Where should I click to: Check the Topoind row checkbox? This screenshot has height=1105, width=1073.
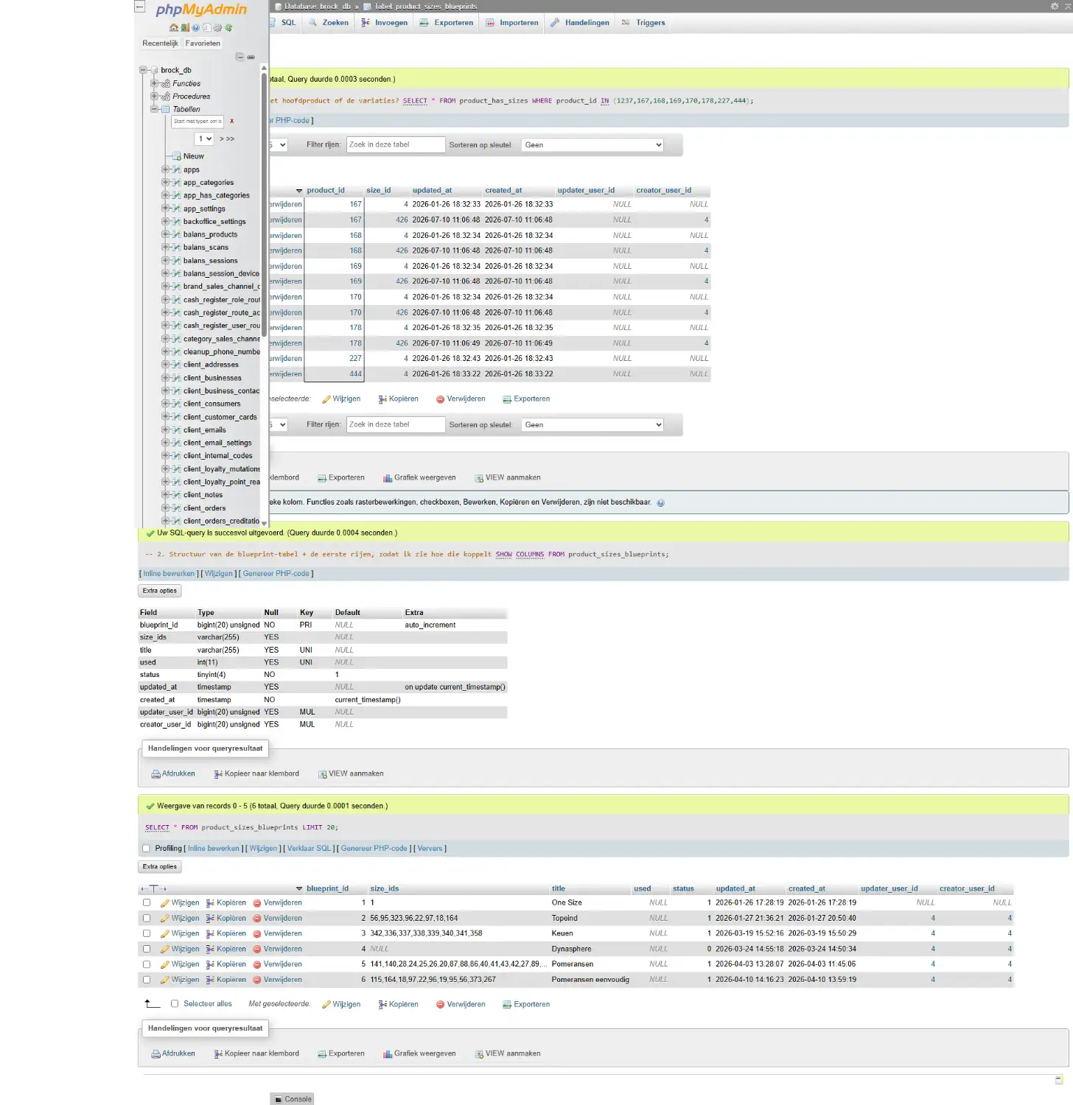click(x=147, y=919)
